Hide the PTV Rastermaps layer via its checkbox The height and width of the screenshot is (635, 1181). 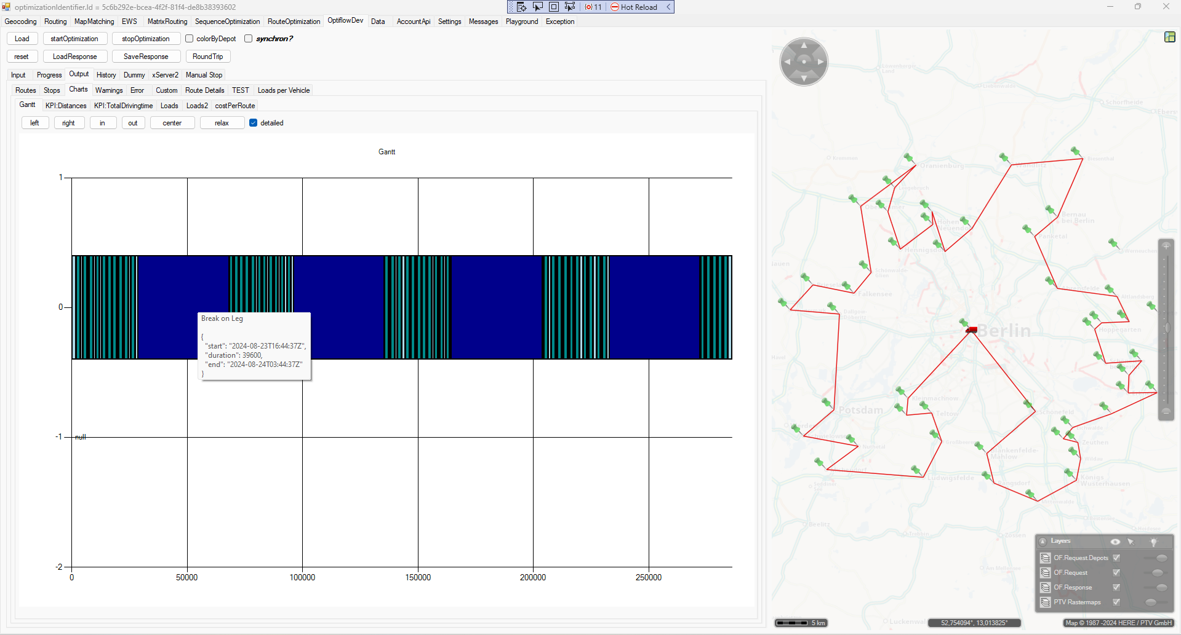tap(1116, 602)
